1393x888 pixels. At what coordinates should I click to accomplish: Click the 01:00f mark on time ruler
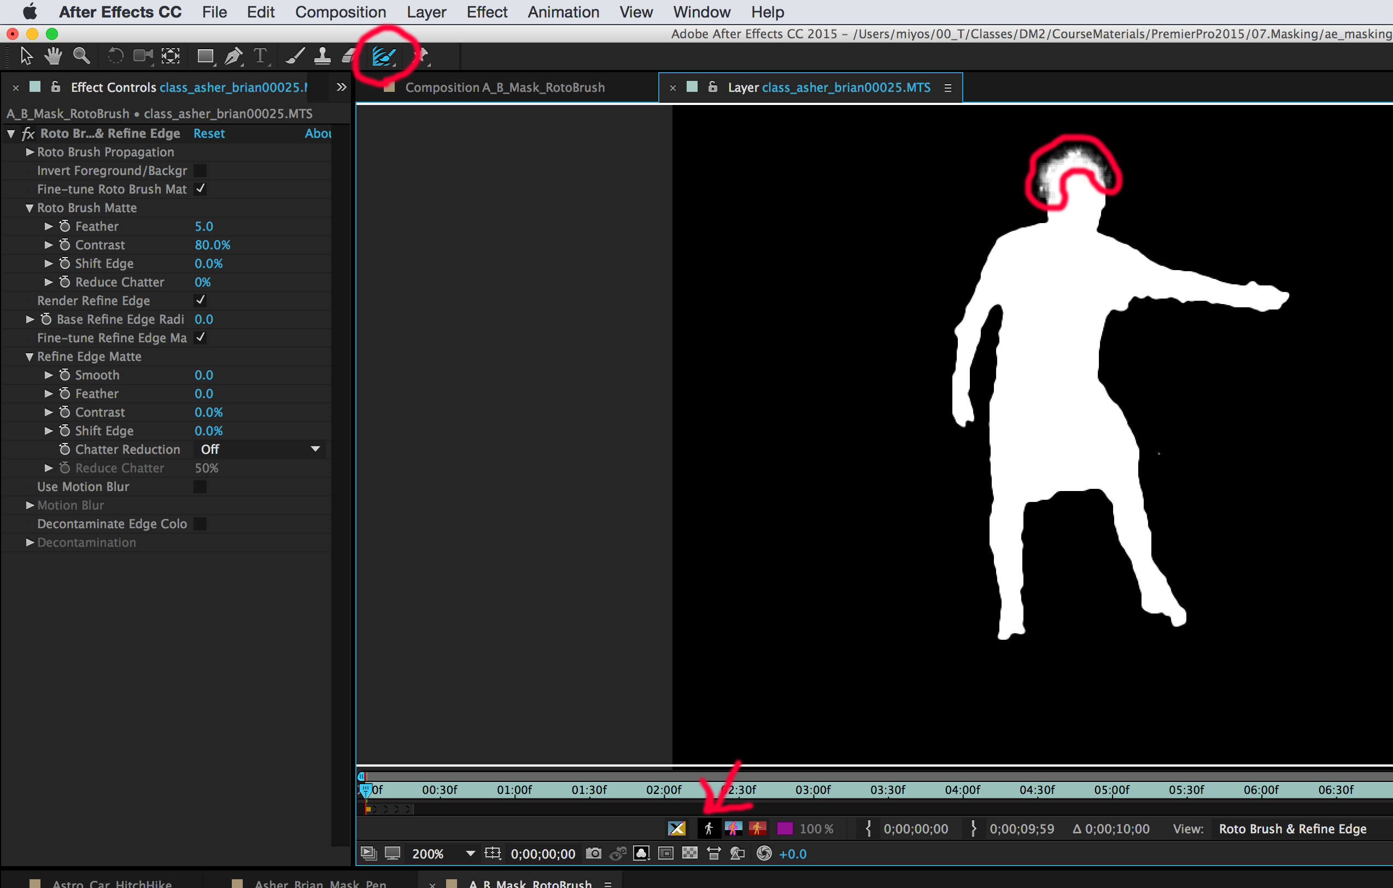514,790
